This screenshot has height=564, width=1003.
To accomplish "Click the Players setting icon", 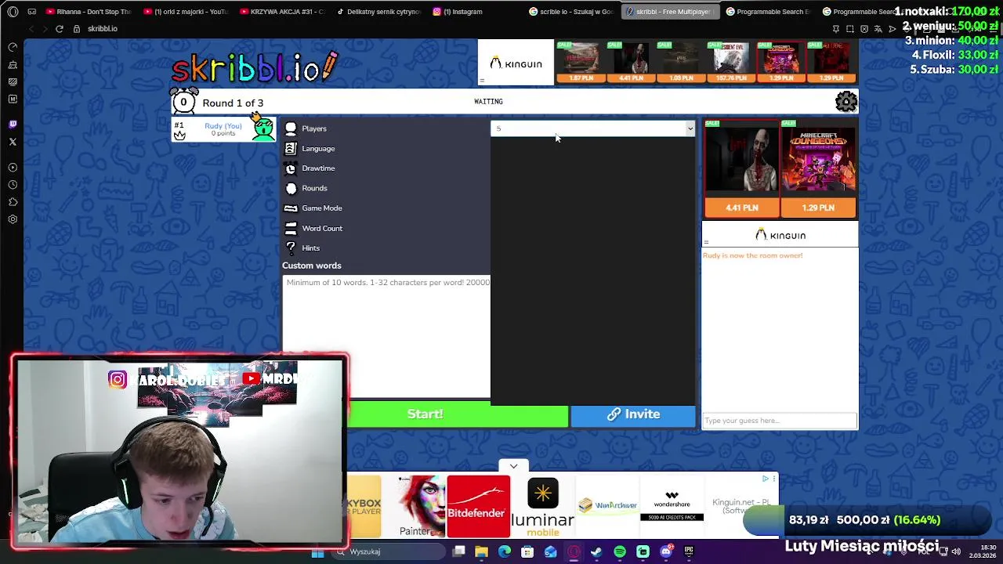I will [291, 128].
